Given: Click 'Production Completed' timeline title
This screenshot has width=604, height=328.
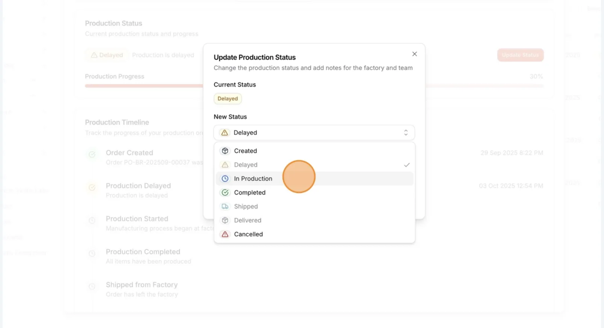Looking at the screenshot, I should click(x=143, y=252).
